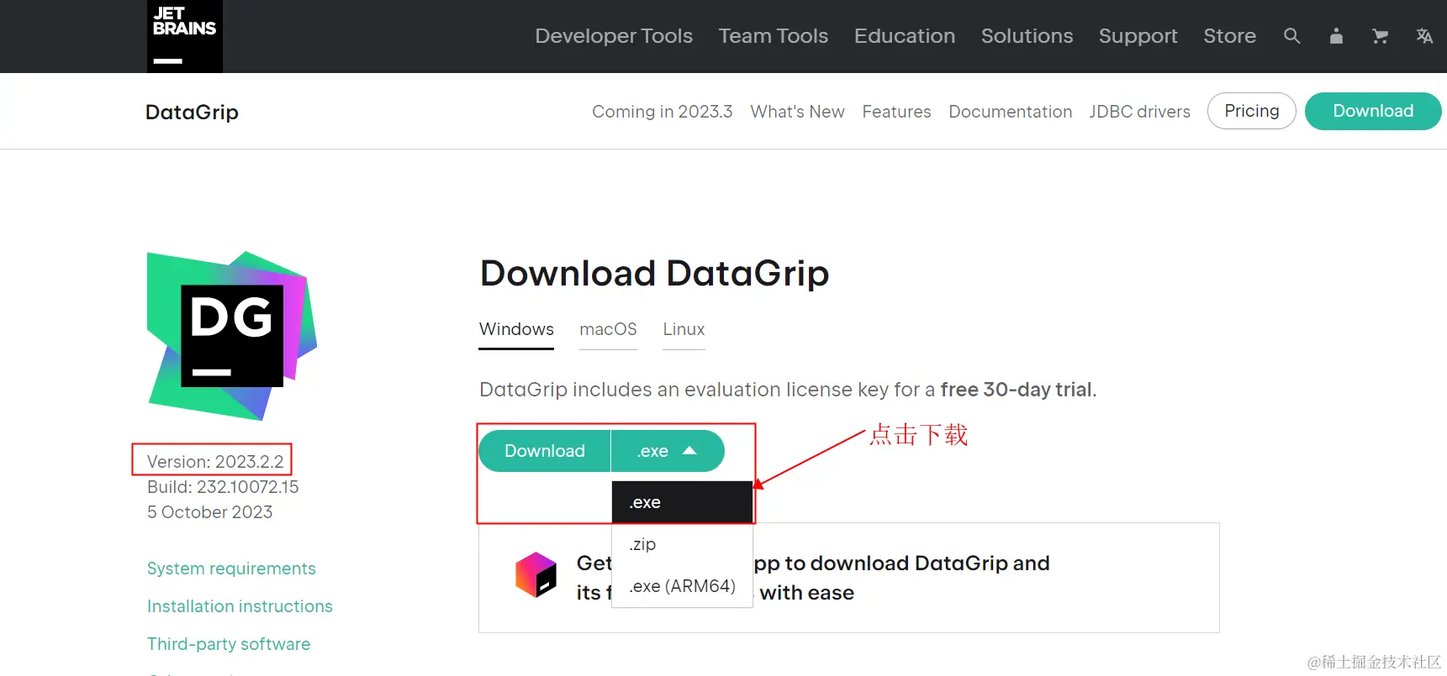Click the Toolbox App cube icon
The width and height of the screenshot is (1447, 676).
pyautogui.click(x=536, y=575)
